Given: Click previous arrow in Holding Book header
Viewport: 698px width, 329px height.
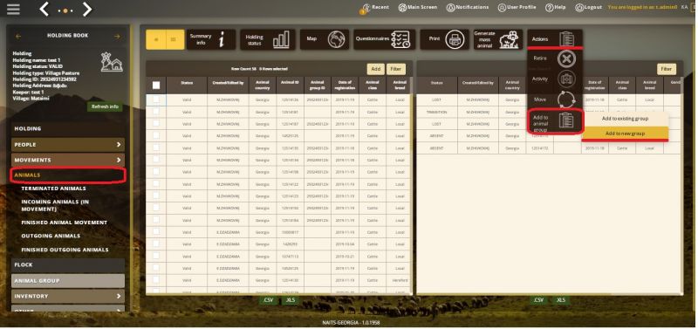Looking at the screenshot, I should (18, 37).
